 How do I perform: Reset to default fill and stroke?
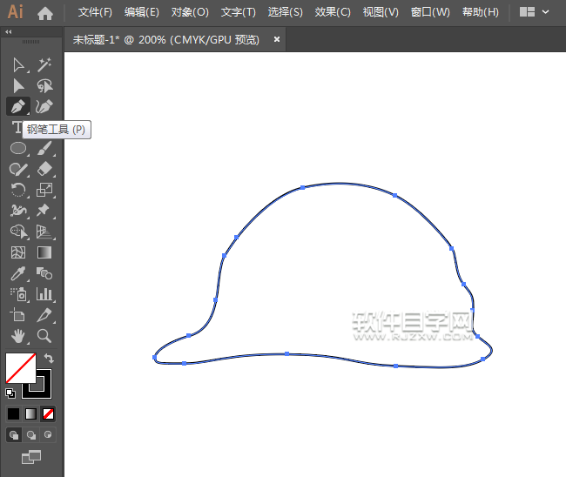pyautogui.click(x=10, y=393)
